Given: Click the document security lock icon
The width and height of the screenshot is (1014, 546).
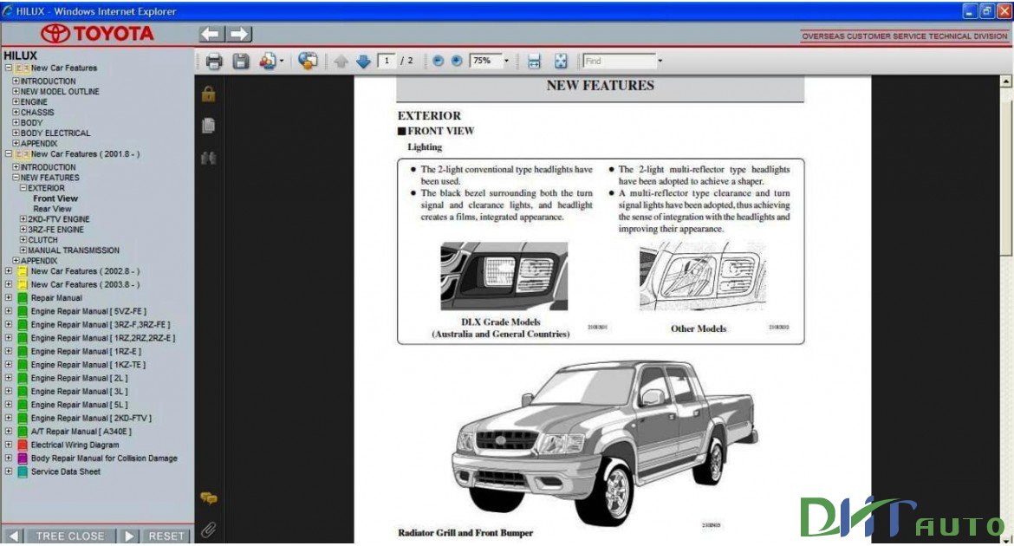Looking at the screenshot, I should [207, 95].
